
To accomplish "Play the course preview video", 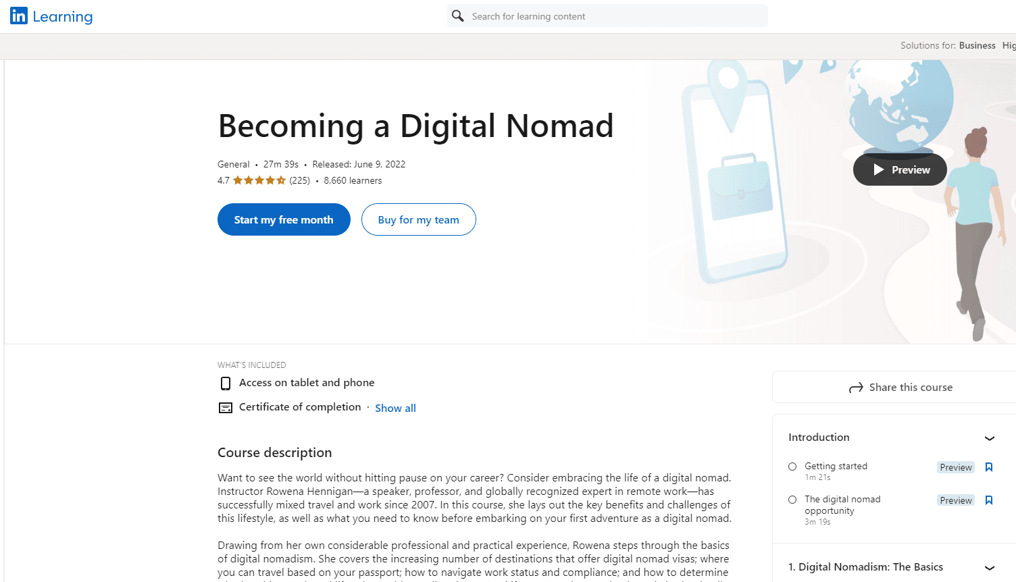I will (x=900, y=169).
